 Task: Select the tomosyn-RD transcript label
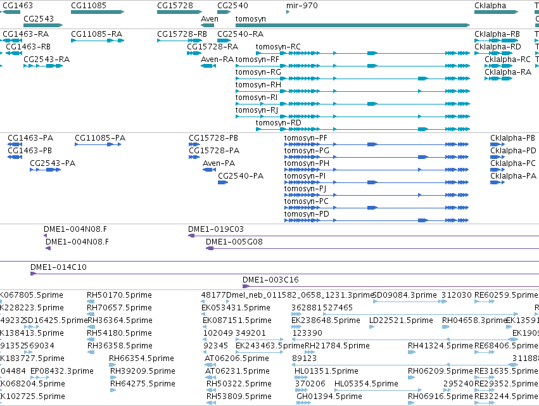pyautogui.click(x=279, y=123)
